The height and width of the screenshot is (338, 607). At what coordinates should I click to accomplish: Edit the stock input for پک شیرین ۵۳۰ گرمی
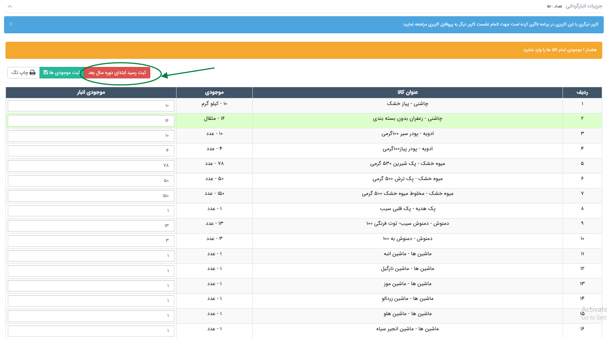tap(91, 166)
